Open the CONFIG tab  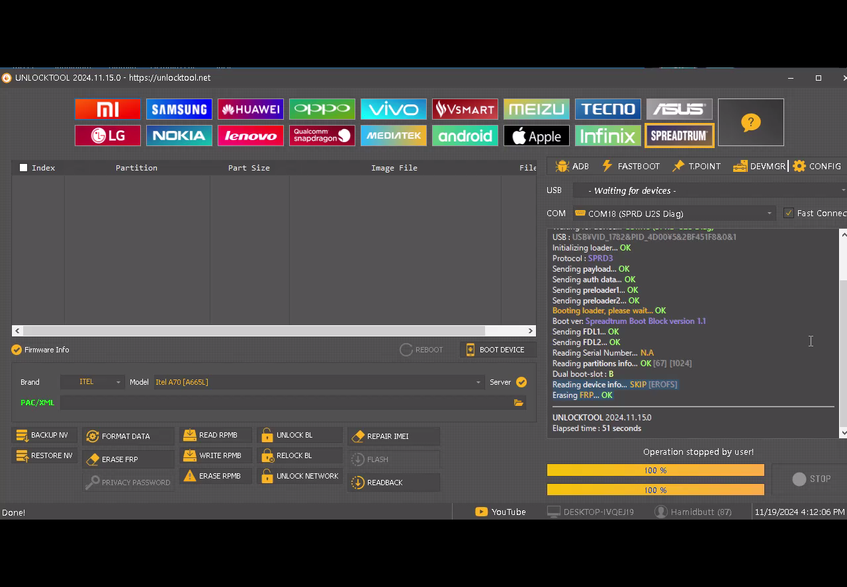817,166
